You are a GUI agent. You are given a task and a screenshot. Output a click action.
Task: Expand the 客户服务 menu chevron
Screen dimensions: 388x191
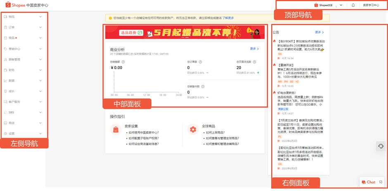40,101
